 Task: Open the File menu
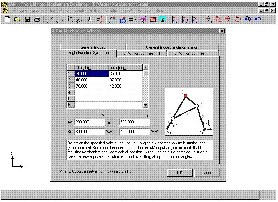point(12,10)
